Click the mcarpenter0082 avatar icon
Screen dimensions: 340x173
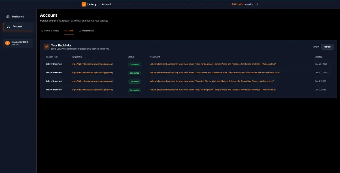click(x=7, y=43)
